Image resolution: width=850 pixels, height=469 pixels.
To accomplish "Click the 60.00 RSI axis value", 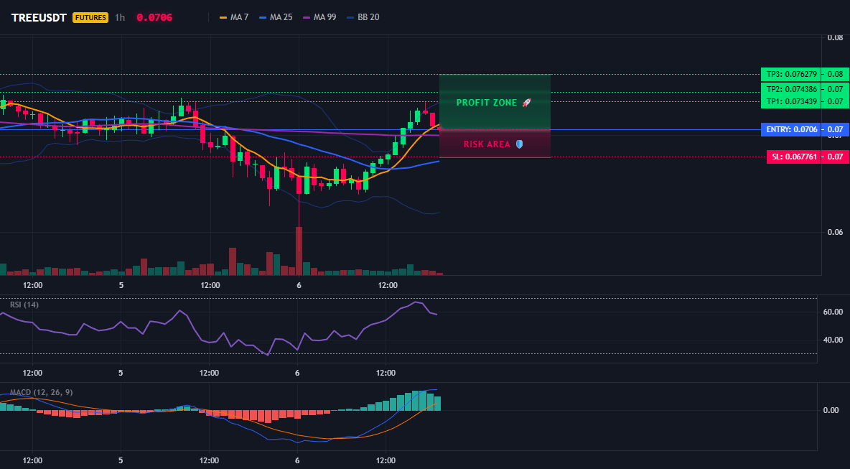I will pyautogui.click(x=833, y=312).
